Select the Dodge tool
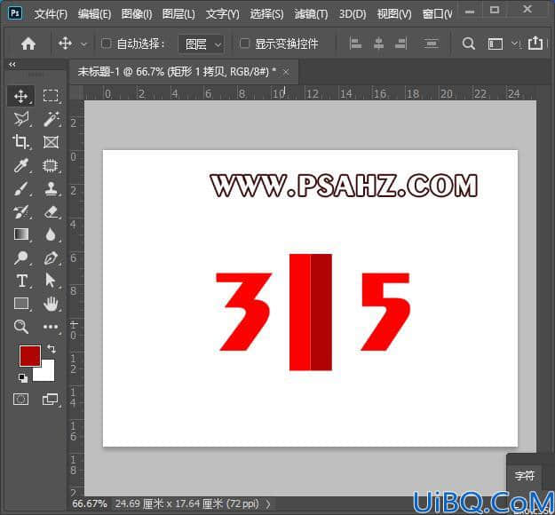The image size is (555, 515). point(21,257)
